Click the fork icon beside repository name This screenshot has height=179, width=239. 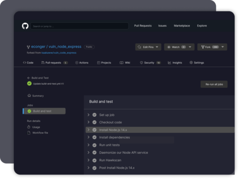pyautogui.click(x=28, y=47)
